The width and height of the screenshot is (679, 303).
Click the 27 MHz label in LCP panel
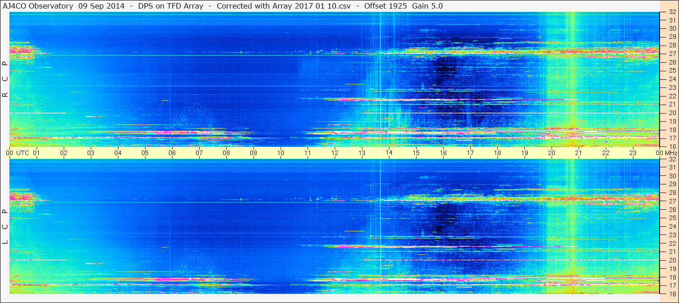pos(672,201)
